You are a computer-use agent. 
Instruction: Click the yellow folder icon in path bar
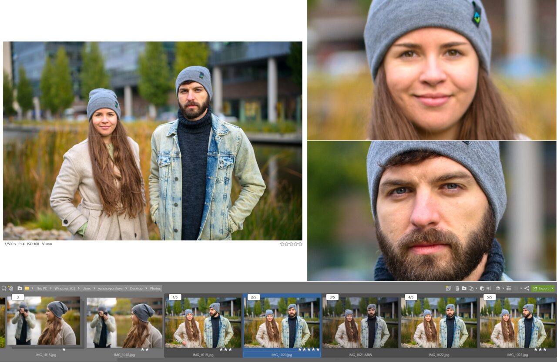coord(27,288)
